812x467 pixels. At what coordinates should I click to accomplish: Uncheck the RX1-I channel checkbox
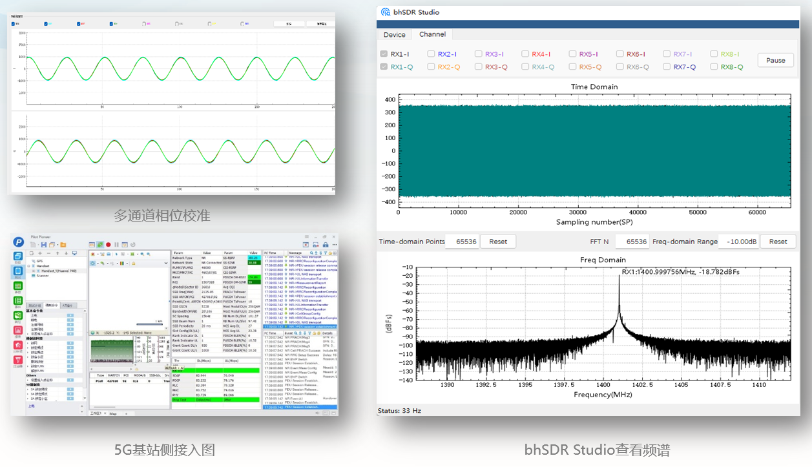(x=384, y=54)
